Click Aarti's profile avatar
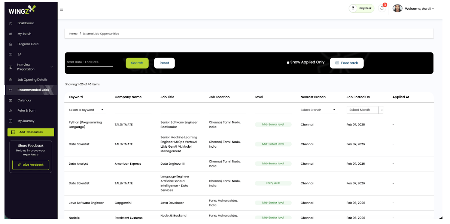This screenshot has height=224, width=450. click(x=397, y=8)
